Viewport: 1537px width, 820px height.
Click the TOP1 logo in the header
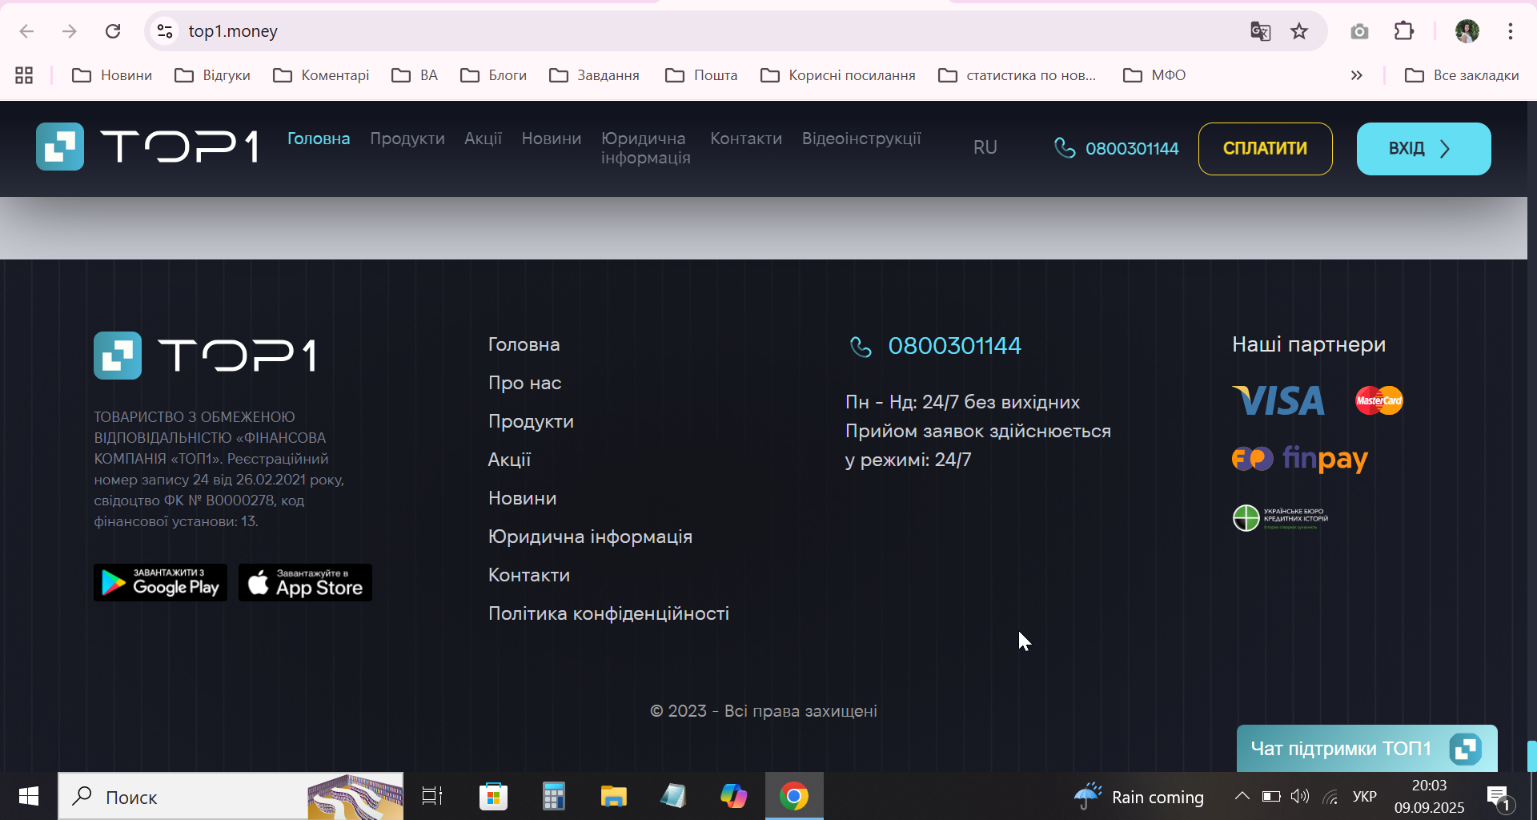(147, 147)
